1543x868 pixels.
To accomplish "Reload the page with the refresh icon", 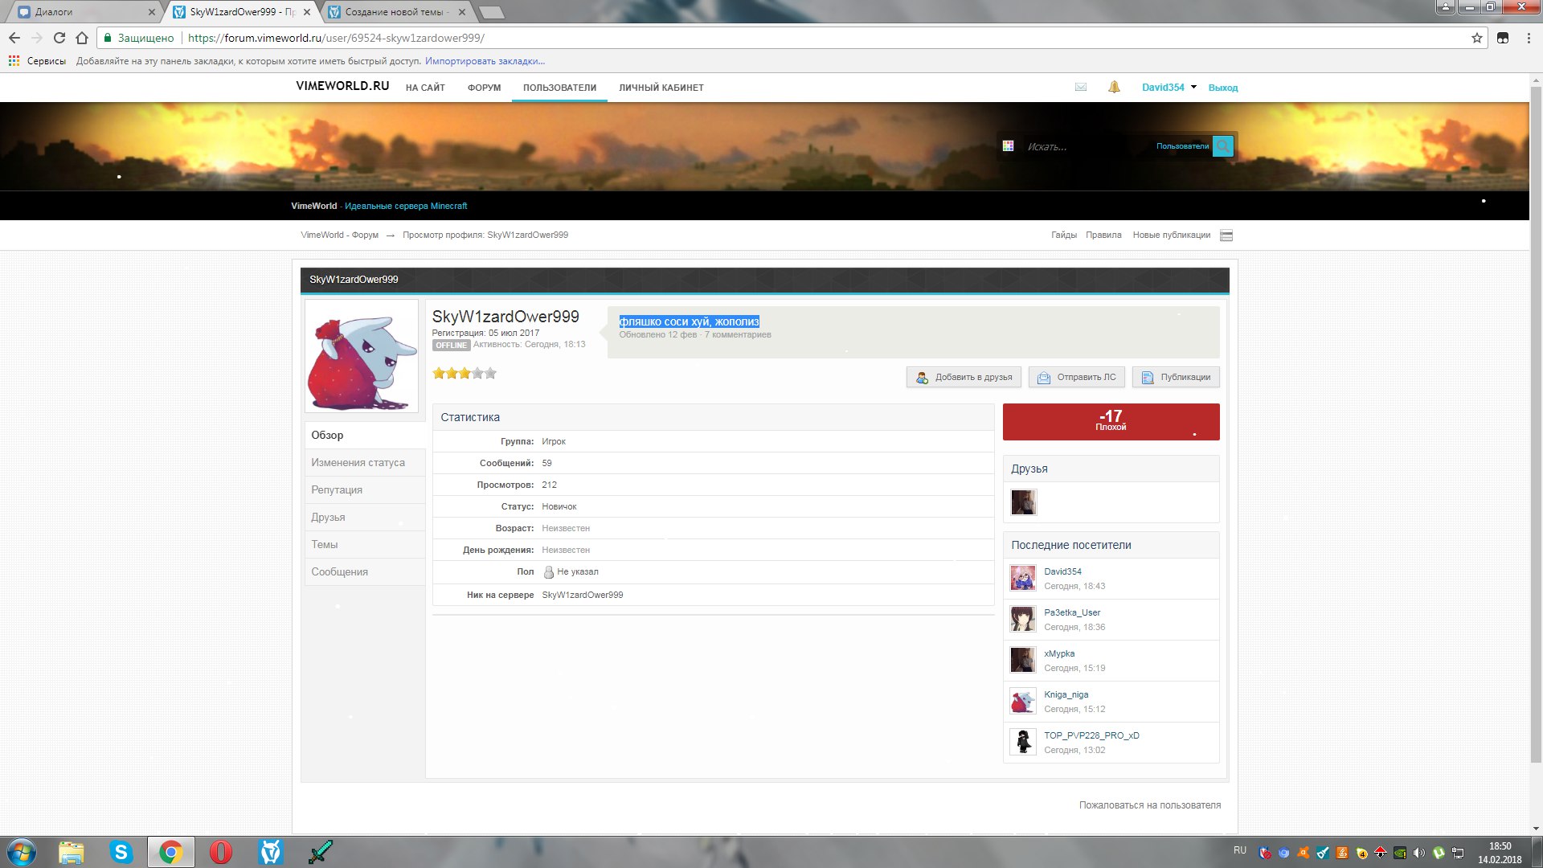I will (59, 38).
